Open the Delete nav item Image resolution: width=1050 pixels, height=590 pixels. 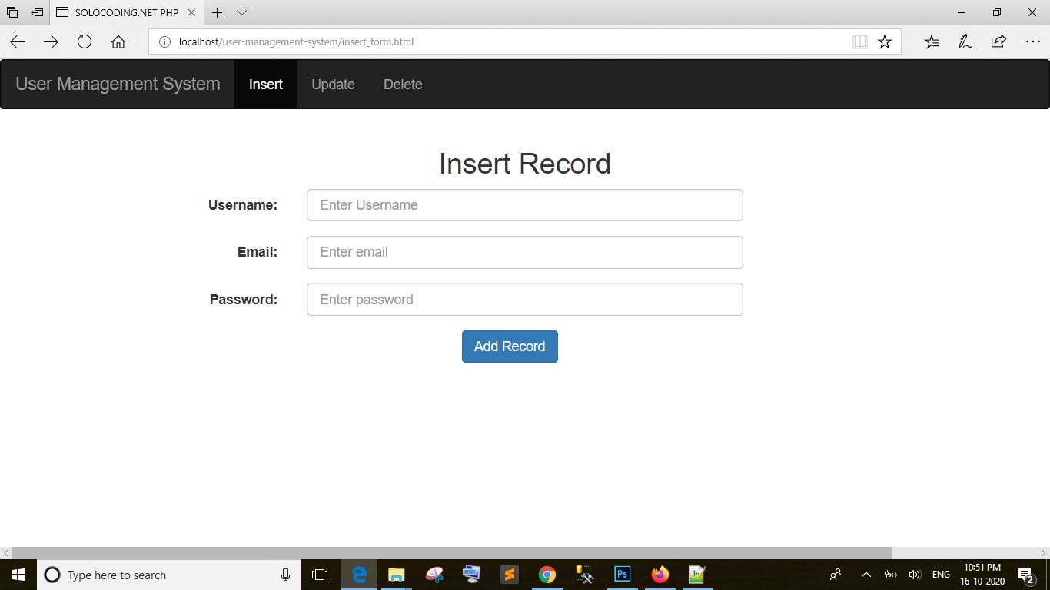(x=403, y=85)
